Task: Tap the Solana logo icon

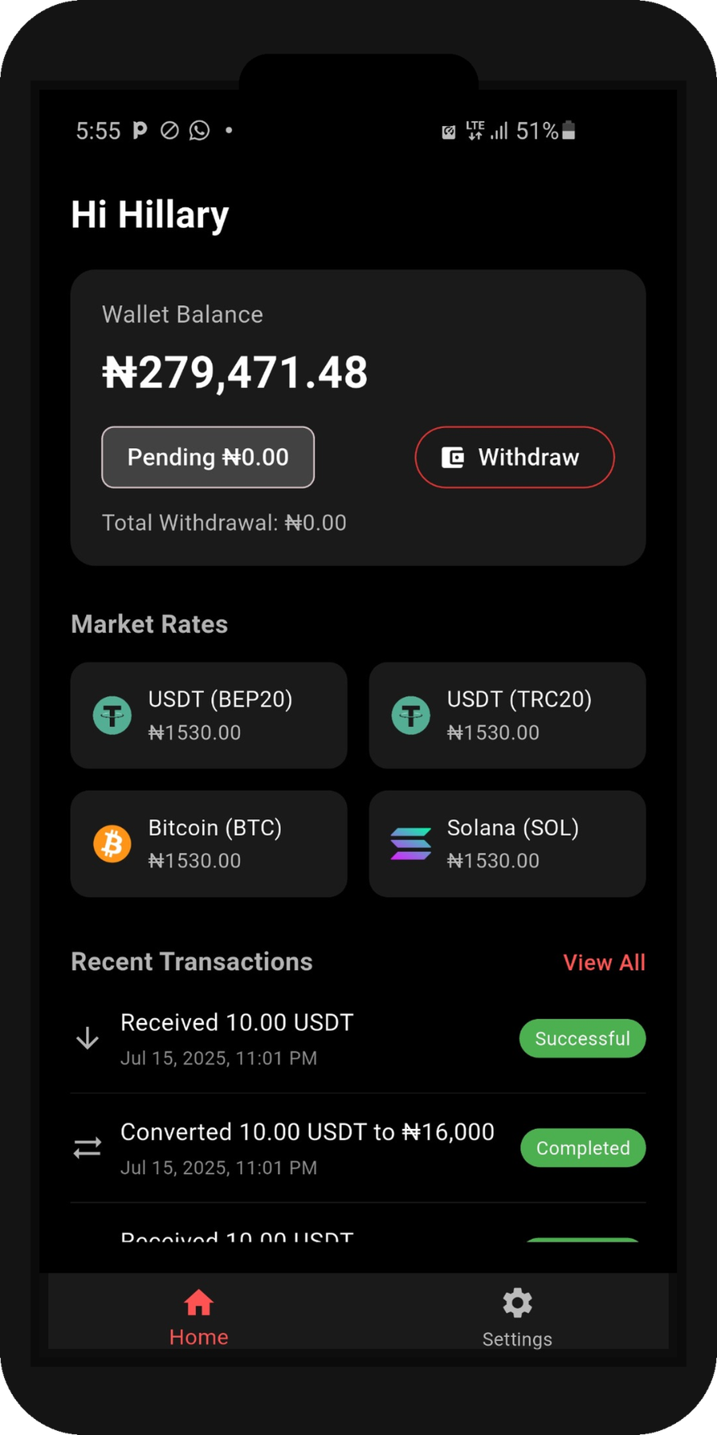Action: (x=411, y=843)
